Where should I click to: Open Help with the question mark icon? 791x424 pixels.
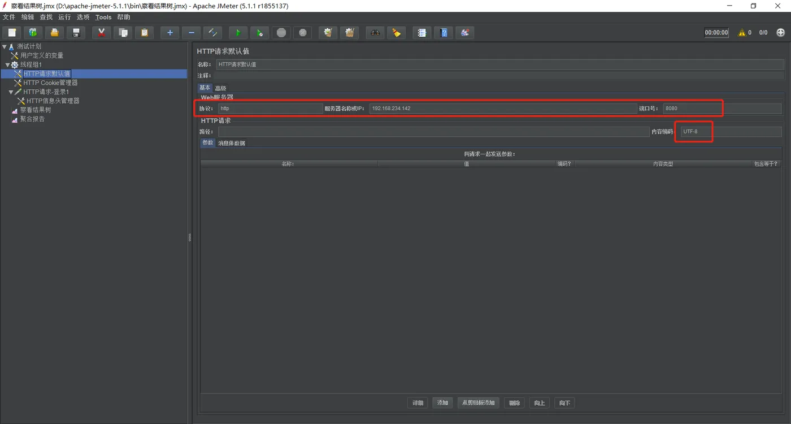(x=443, y=32)
